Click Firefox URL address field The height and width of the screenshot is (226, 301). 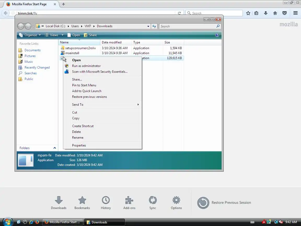click(x=96, y=13)
